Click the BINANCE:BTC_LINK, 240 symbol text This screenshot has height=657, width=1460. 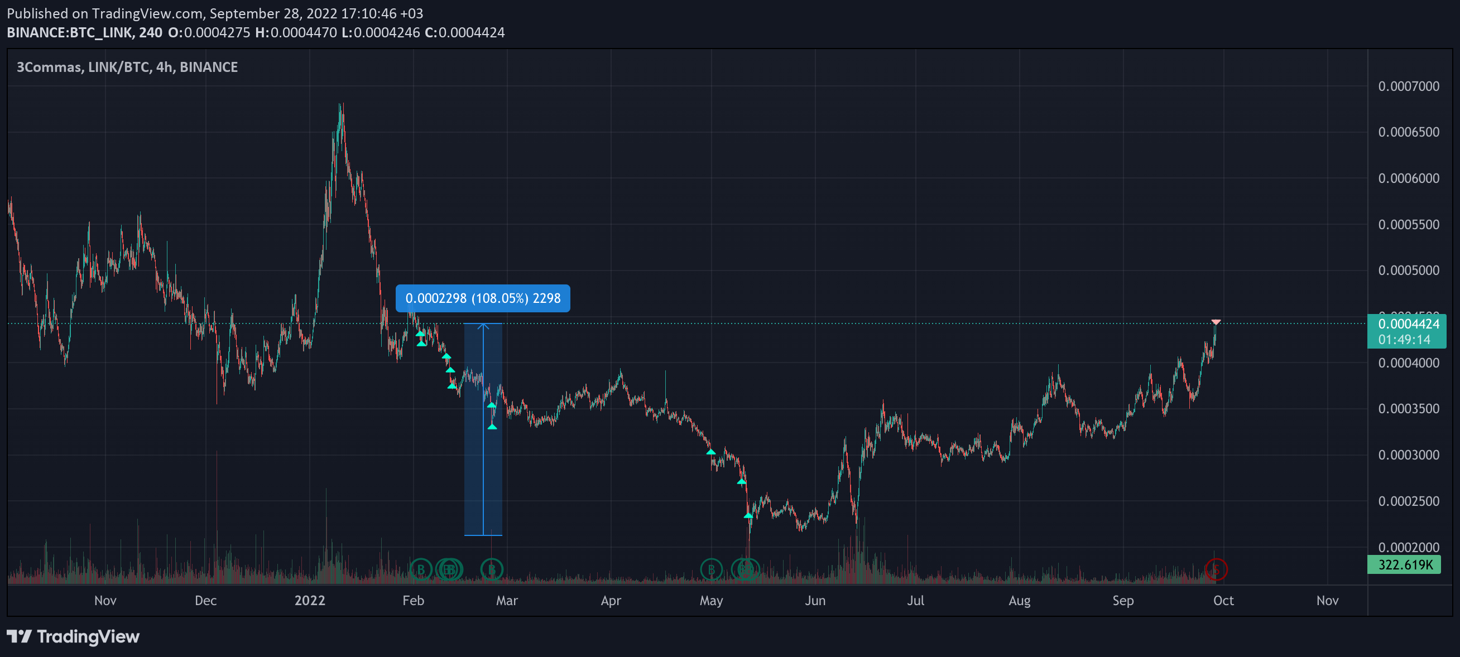(x=84, y=33)
